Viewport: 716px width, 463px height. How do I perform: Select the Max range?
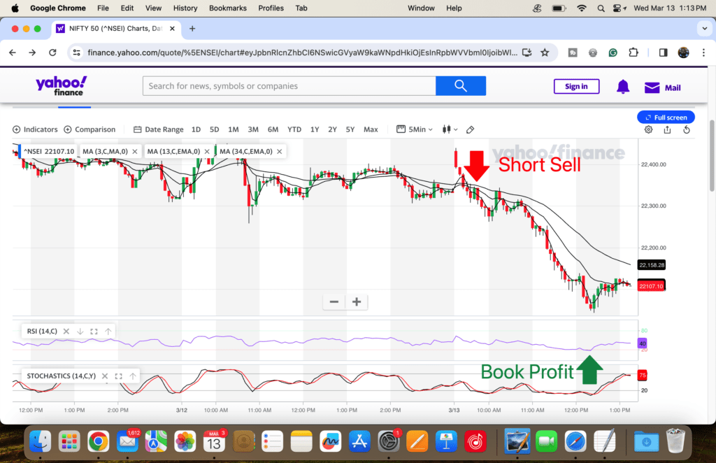pyautogui.click(x=371, y=129)
